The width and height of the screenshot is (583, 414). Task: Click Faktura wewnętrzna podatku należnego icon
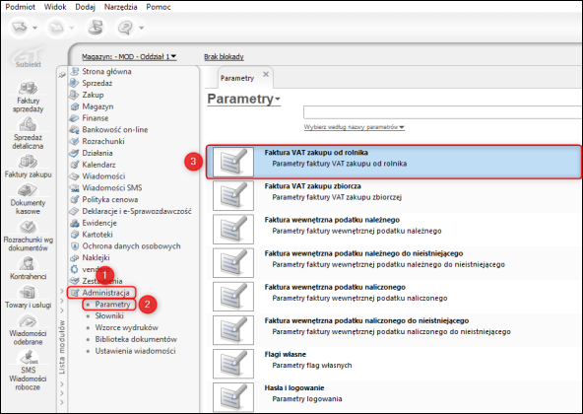click(233, 229)
